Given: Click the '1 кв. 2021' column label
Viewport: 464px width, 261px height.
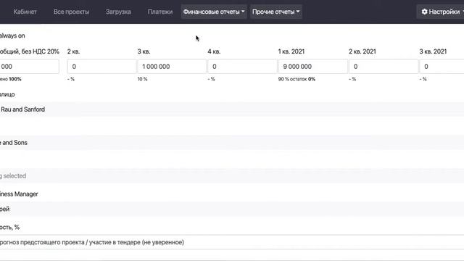Looking at the screenshot, I should pyautogui.click(x=291, y=51).
